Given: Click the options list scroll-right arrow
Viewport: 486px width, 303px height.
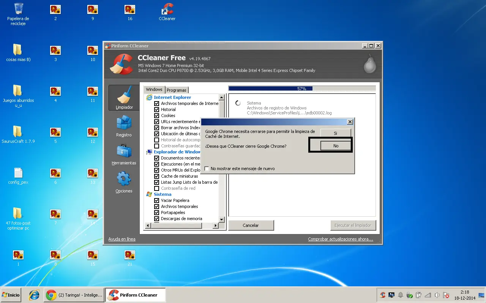Looking at the screenshot, I should coord(215,225).
